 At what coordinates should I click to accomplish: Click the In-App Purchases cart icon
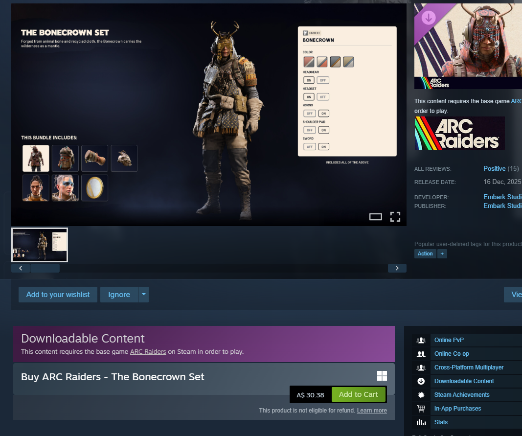(421, 409)
